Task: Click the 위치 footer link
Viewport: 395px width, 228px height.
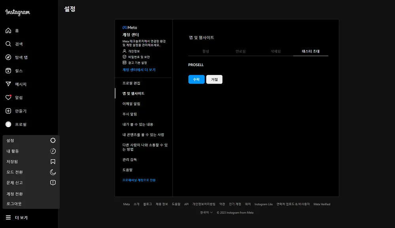Action: (x=248, y=204)
